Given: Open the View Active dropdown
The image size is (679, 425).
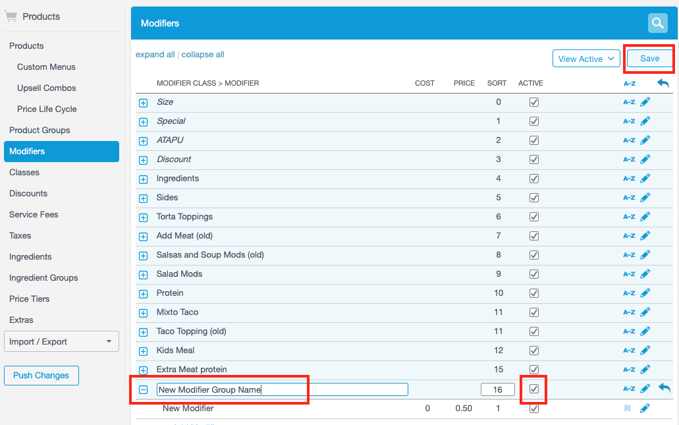Looking at the screenshot, I should [x=585, y=58].
